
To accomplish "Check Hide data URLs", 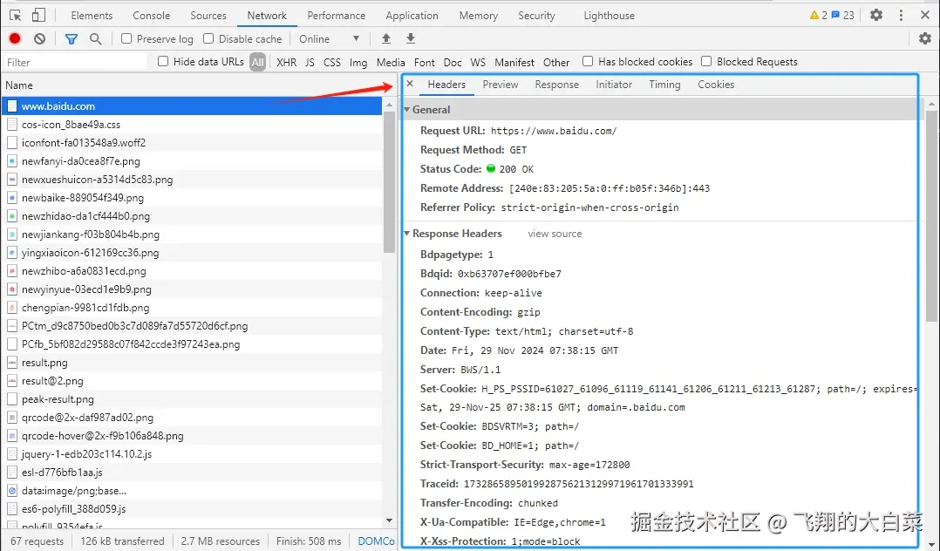I will [x=163, y=61].
